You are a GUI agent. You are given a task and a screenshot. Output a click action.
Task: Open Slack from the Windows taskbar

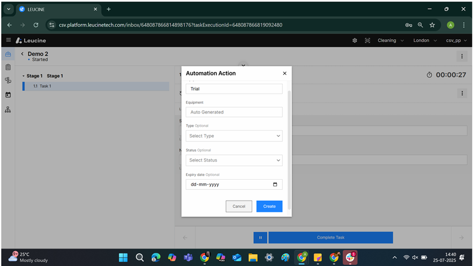(350, 257)
